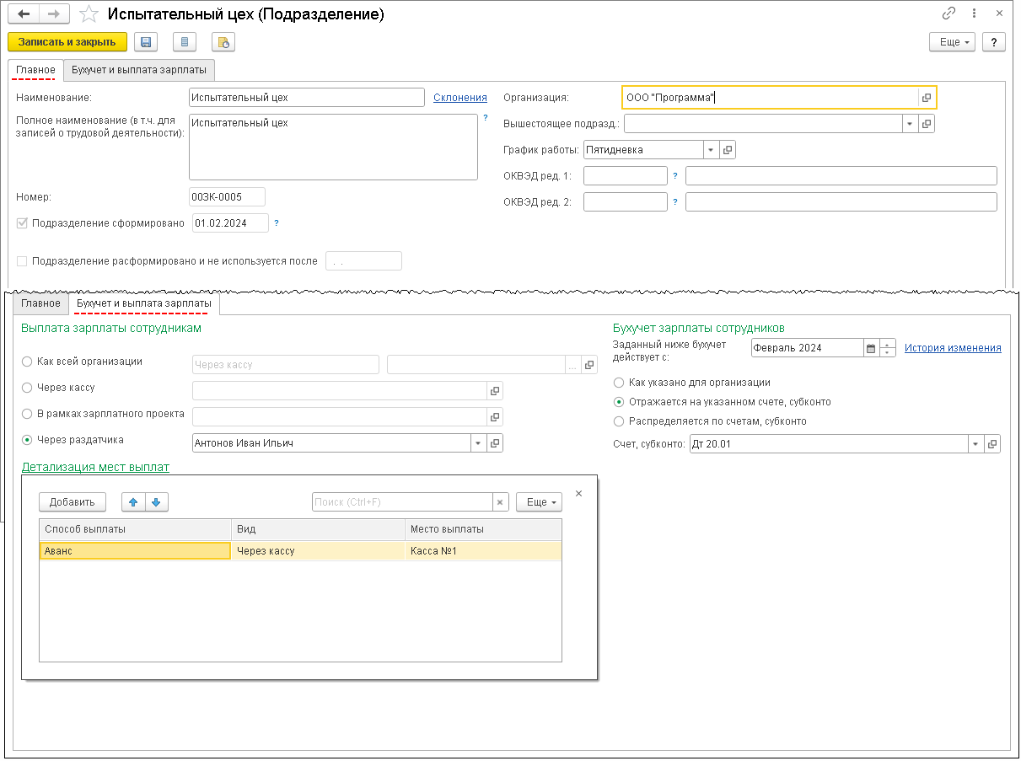The height and width of the screenshot is (761, 1021).
Task: Go back with the left arrow icon
Action: tap(23, 14)
